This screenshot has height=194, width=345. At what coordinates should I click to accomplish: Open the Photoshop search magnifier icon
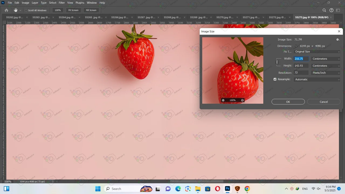pyautogui.click(x=324, y=10)
